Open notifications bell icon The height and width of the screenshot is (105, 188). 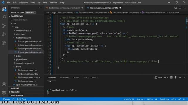point(184,99)
